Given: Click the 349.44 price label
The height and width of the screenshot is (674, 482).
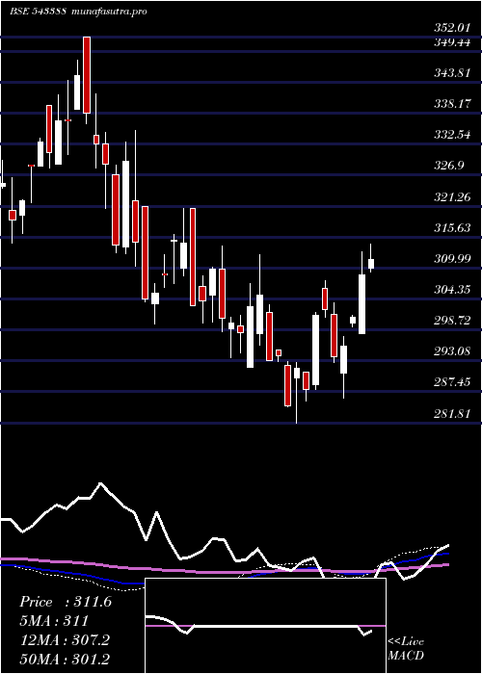Looking at the screenshot, I should click(451, 42).
